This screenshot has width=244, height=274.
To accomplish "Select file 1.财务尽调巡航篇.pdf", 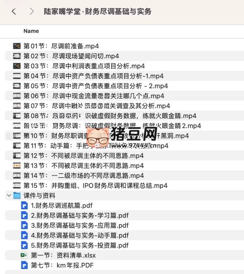I will coord(62,205).
